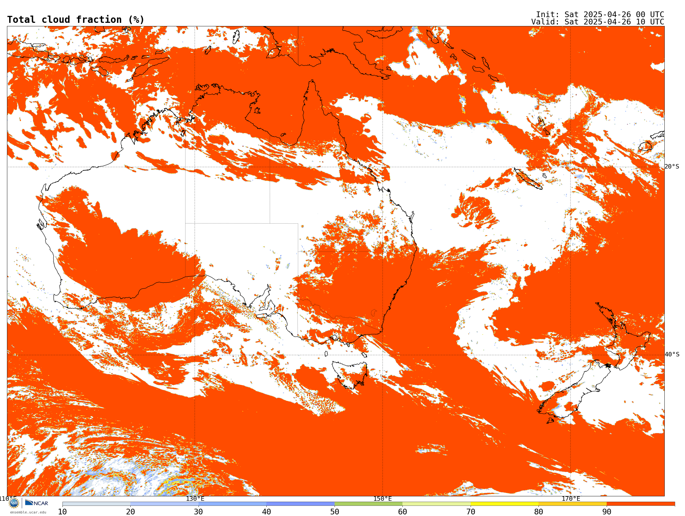Select the 'Init: Sat 2025-04-26 00 UTC' text
Screen dimensions: 685x516
(600, 15)
